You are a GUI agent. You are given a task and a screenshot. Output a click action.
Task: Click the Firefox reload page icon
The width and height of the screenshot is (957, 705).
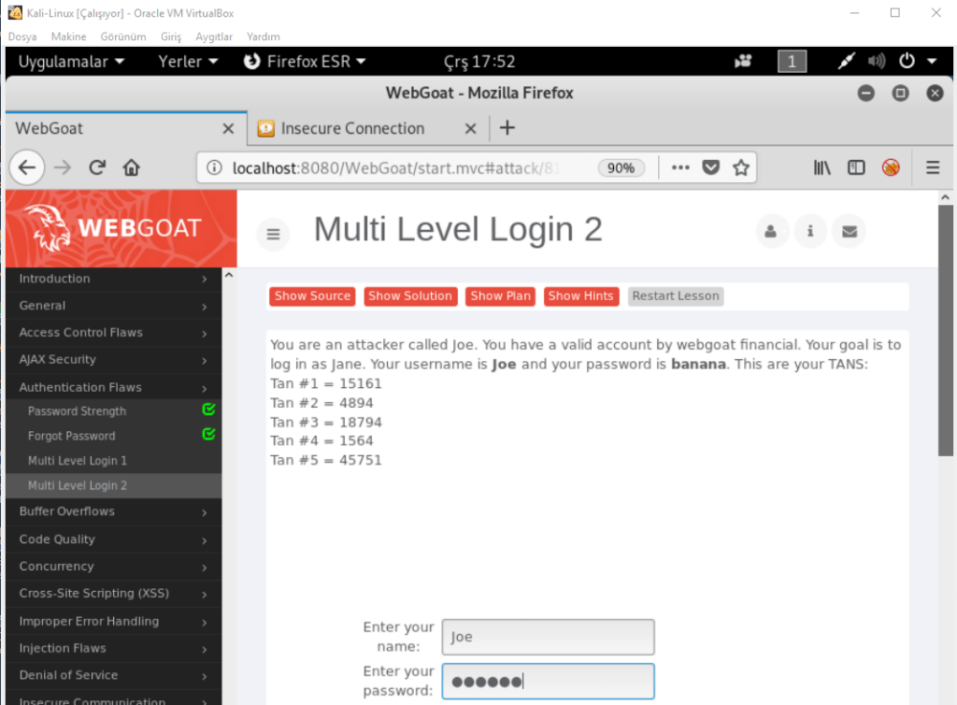coord(97,168)
